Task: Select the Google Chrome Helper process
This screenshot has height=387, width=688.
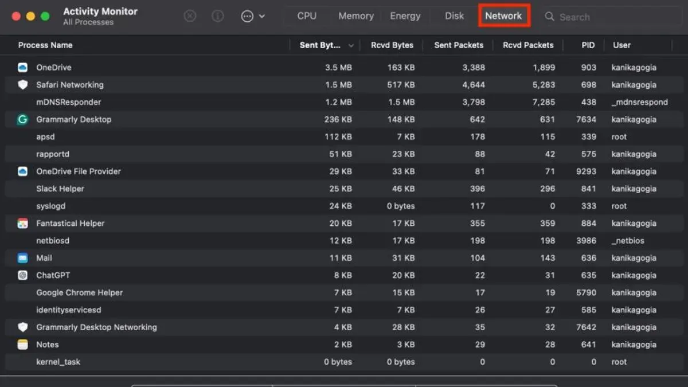Action: click(344, 292)
